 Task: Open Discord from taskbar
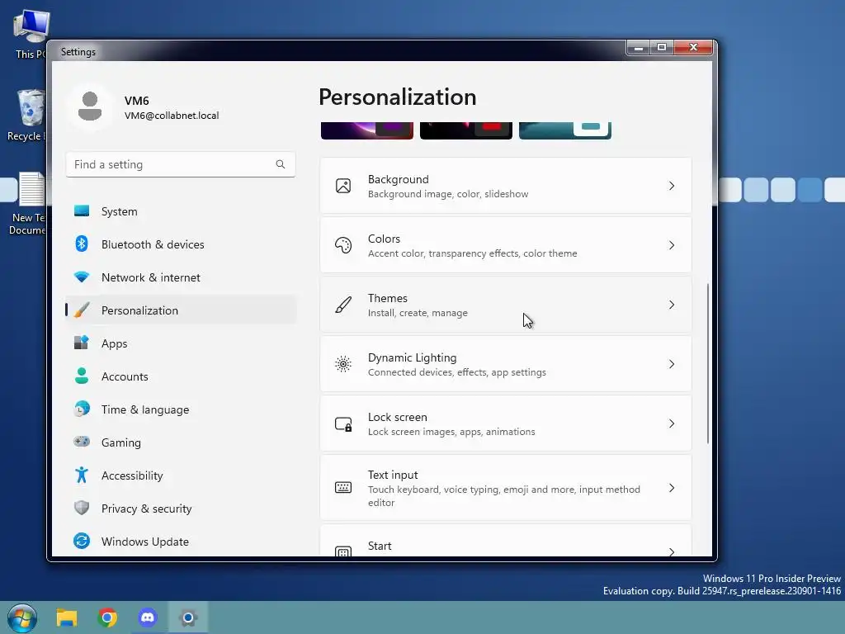(148, 617)
